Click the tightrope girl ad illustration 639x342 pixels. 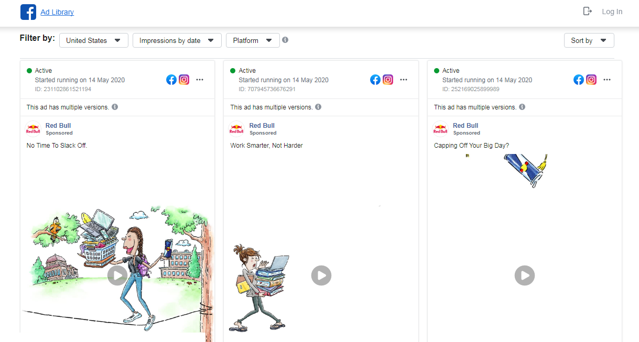[x=117, y=272]
